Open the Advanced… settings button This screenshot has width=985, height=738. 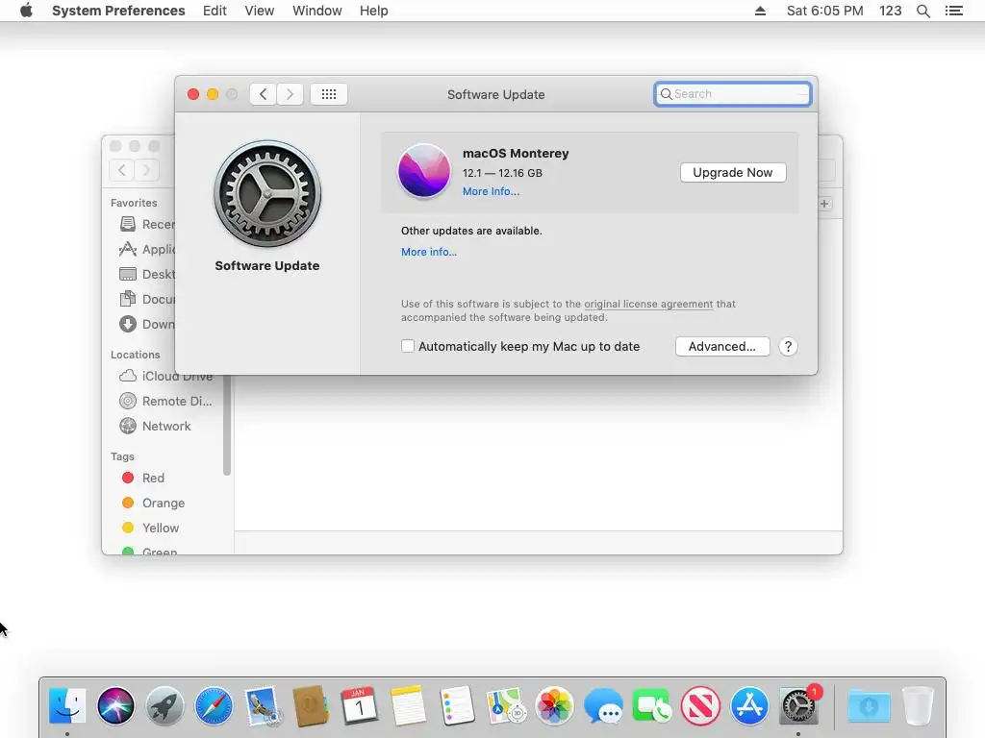[722, 346]
